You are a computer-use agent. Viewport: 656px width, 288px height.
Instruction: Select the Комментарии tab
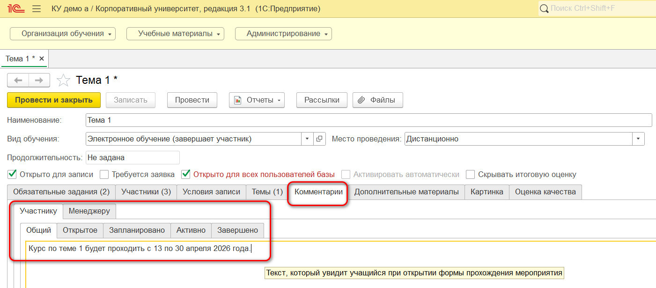click(318, 192)
